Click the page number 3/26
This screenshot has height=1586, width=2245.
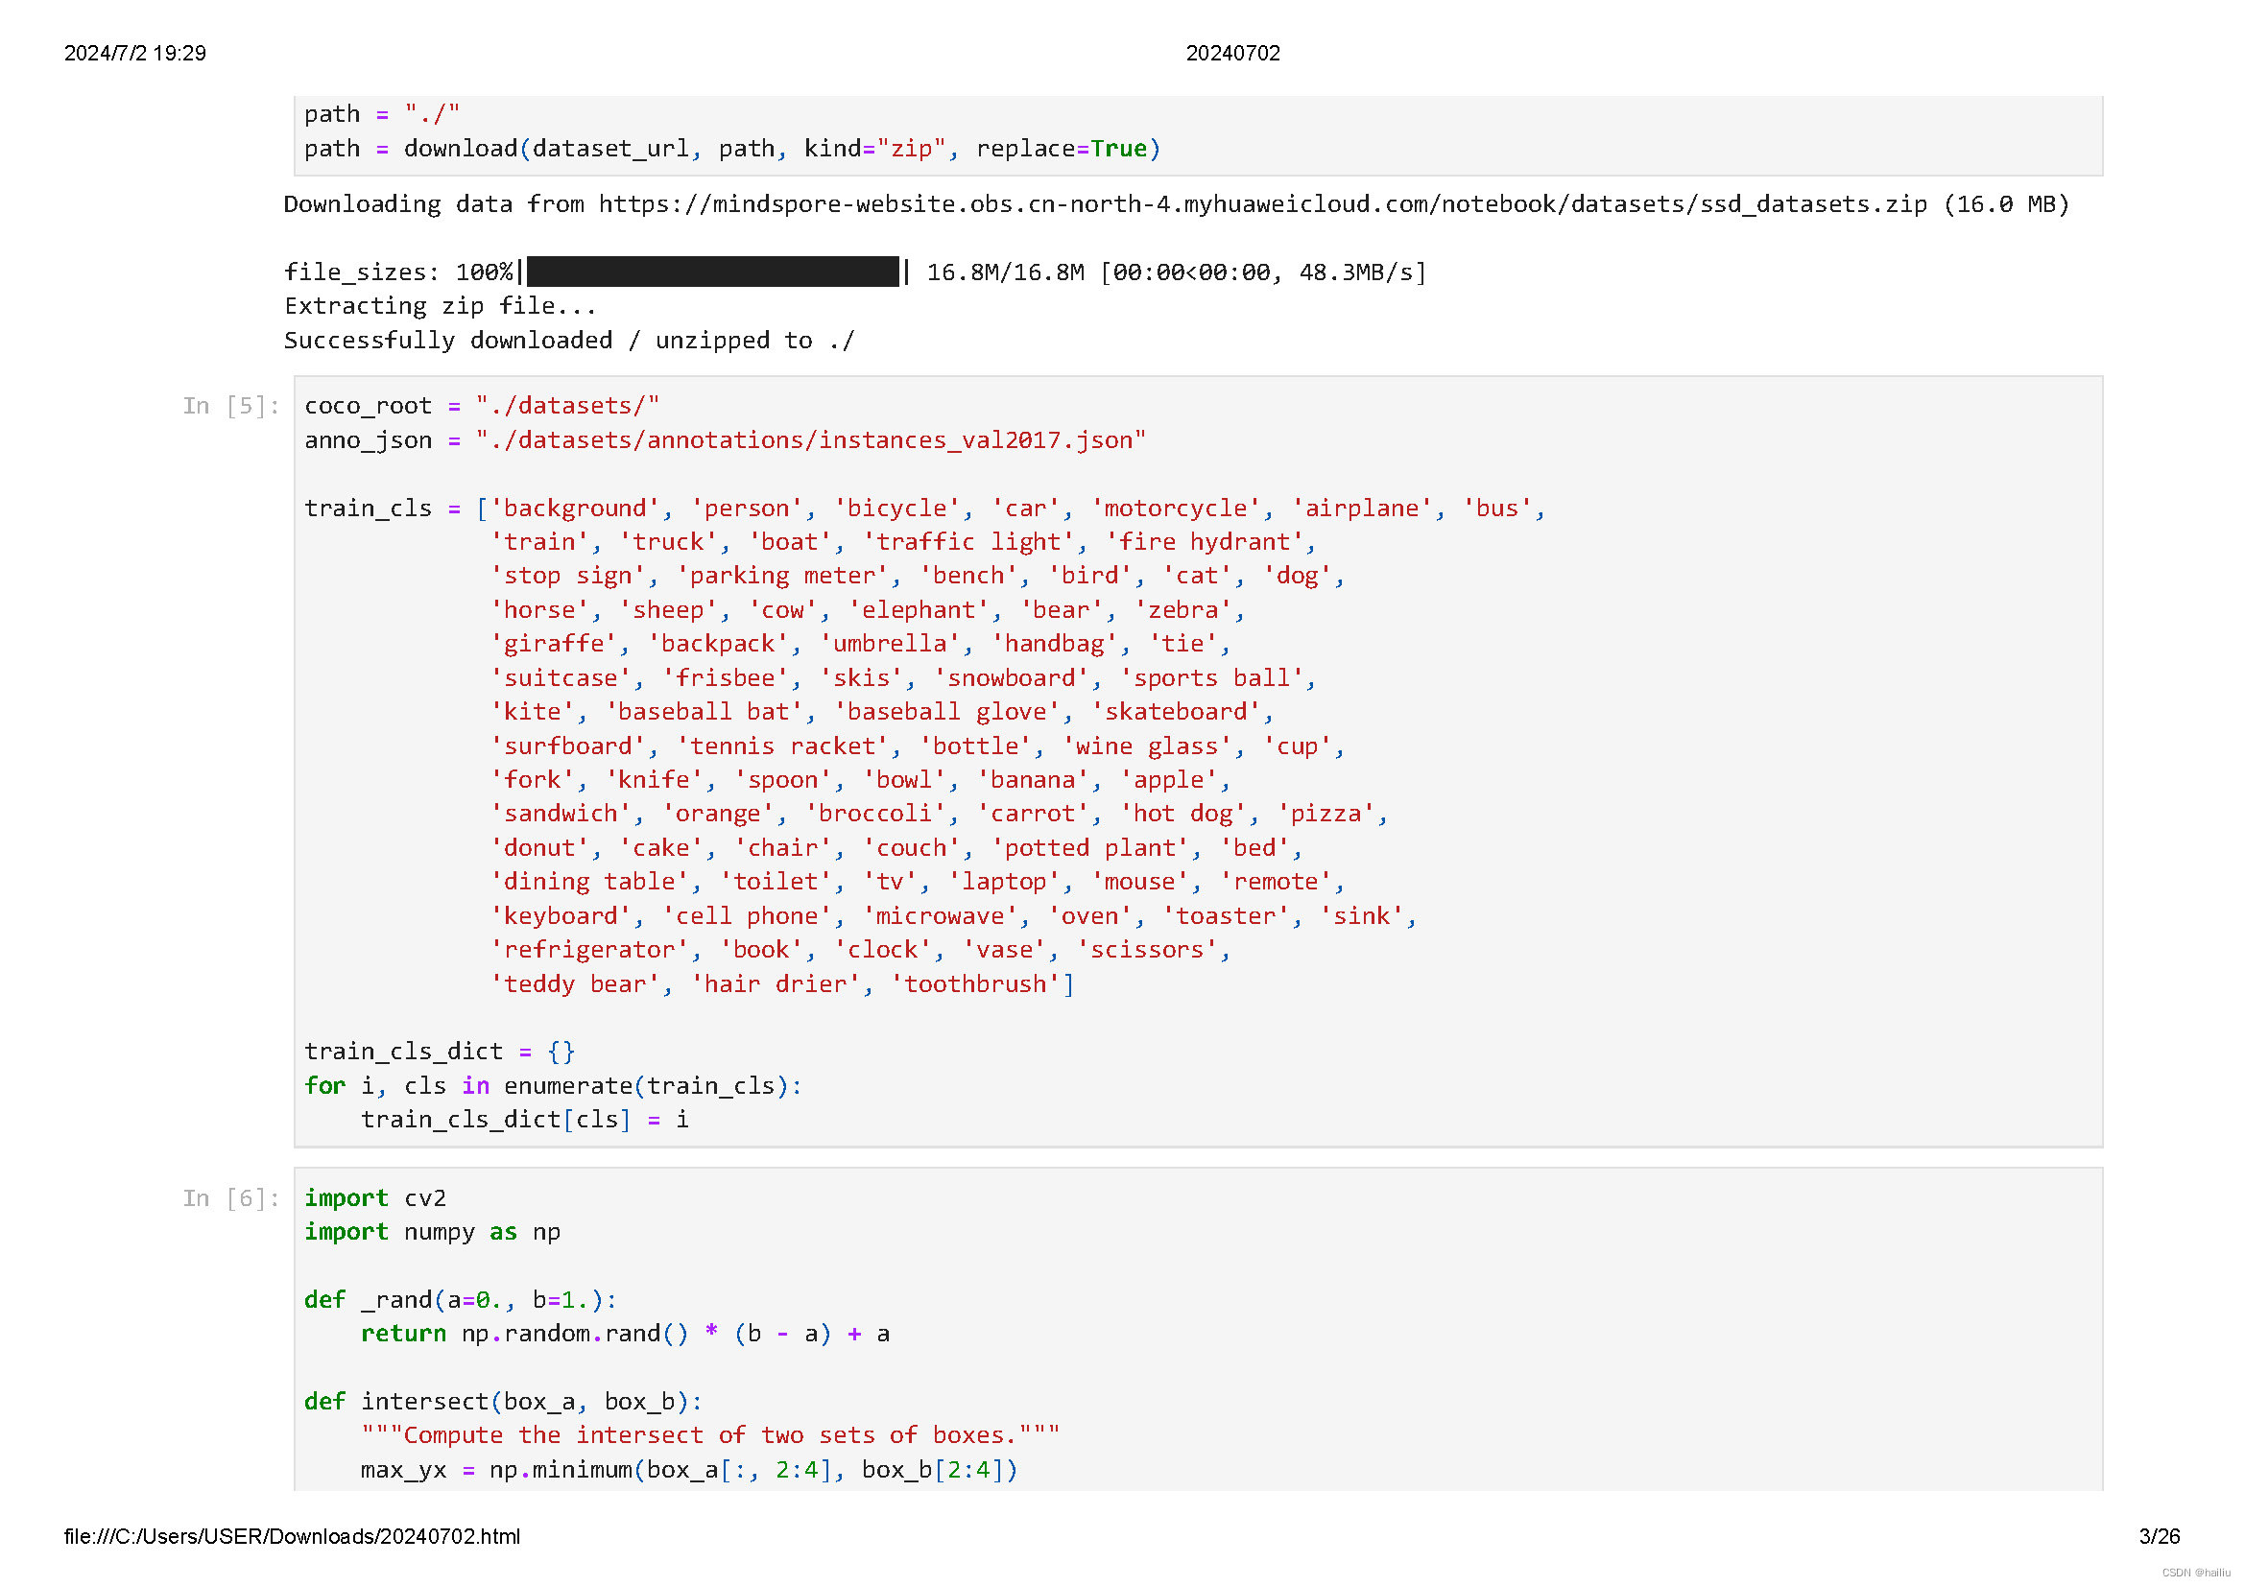pos(2159,1536)
